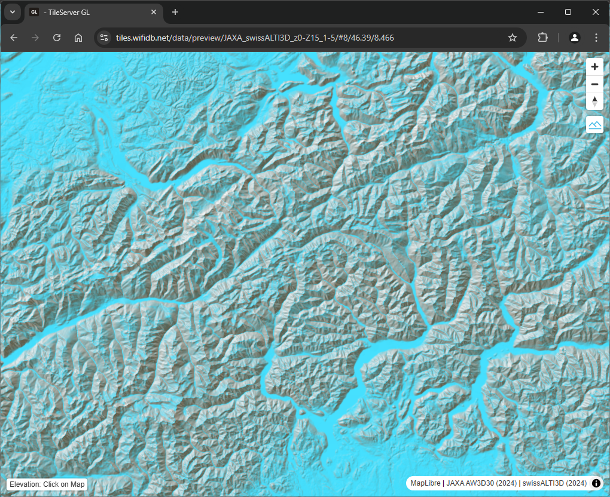The height and width of the screenshot is (497, 610).
Task: Open the Chrome three-dot menu
Action: (596, 38)
